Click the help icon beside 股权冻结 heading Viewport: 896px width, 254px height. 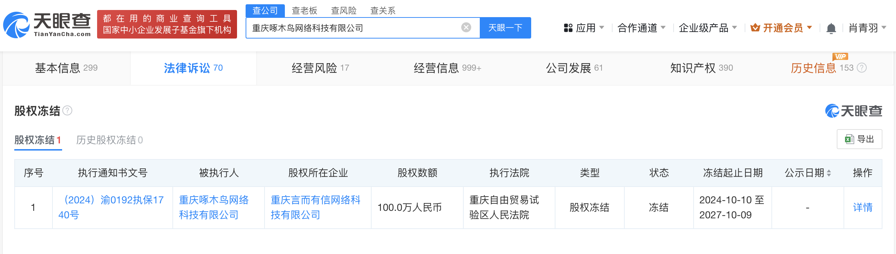pos(67,111)
